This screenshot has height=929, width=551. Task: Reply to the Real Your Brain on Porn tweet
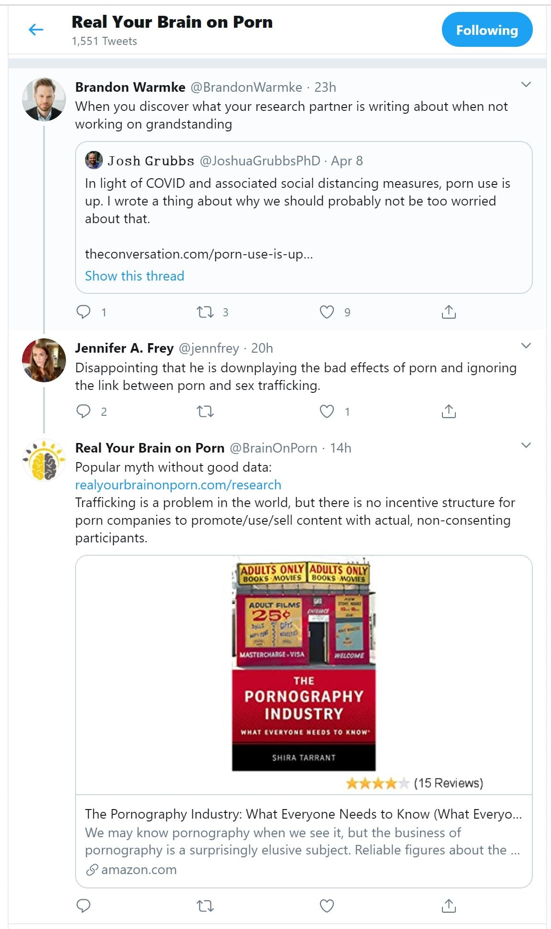[84, 906]
